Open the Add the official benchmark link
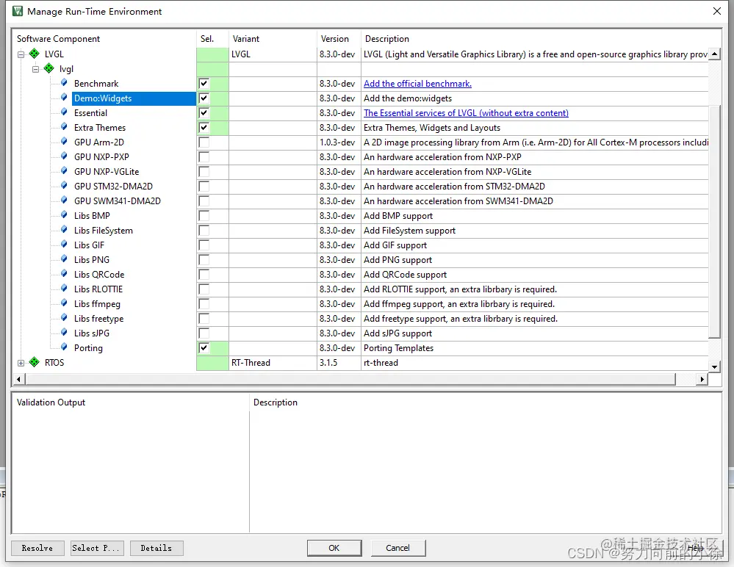The image size is (734, 567). coord(417,84)
